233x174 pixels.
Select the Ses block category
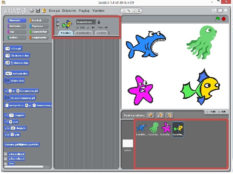(x=17, y=32)
